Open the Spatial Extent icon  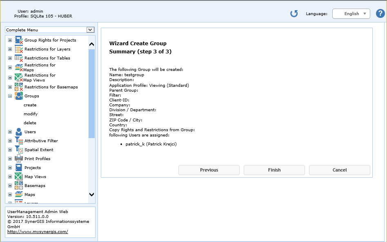tap(18, 150)
